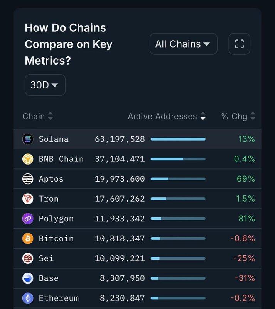
Task: Click the Aptos striped logo icon
Action: 28,179
